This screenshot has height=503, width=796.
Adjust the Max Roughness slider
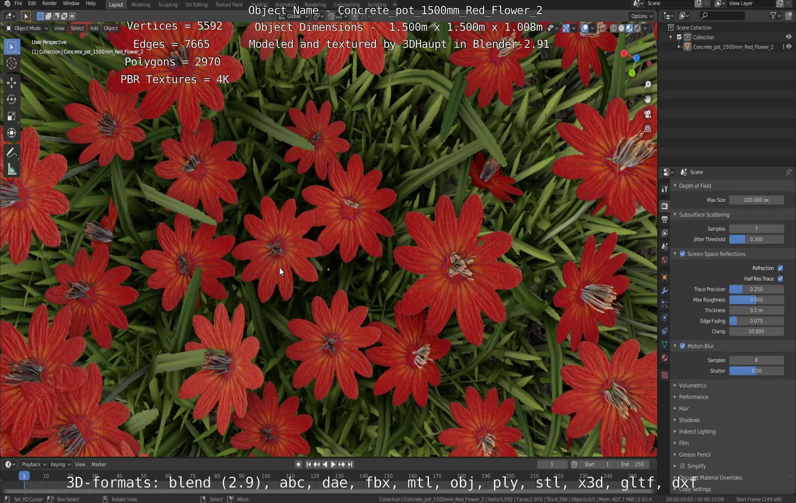tap(756, 300)
